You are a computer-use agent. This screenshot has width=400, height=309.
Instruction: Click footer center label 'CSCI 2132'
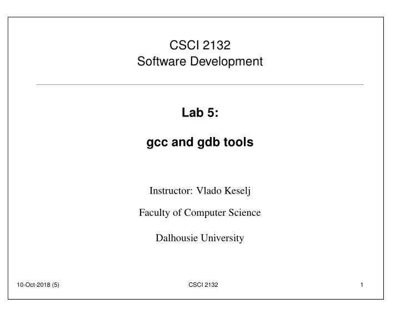pos(203,285)
